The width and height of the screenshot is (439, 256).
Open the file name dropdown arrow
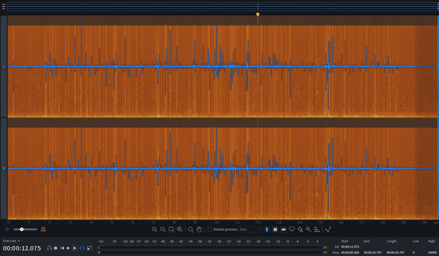pos(19,241)
